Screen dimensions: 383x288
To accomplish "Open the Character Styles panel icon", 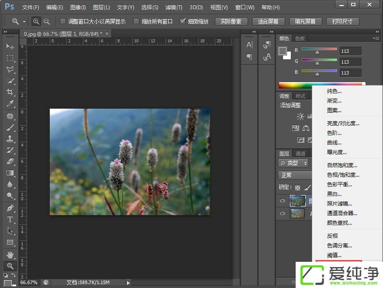I will pyautogui.click(x=267, y=57).
